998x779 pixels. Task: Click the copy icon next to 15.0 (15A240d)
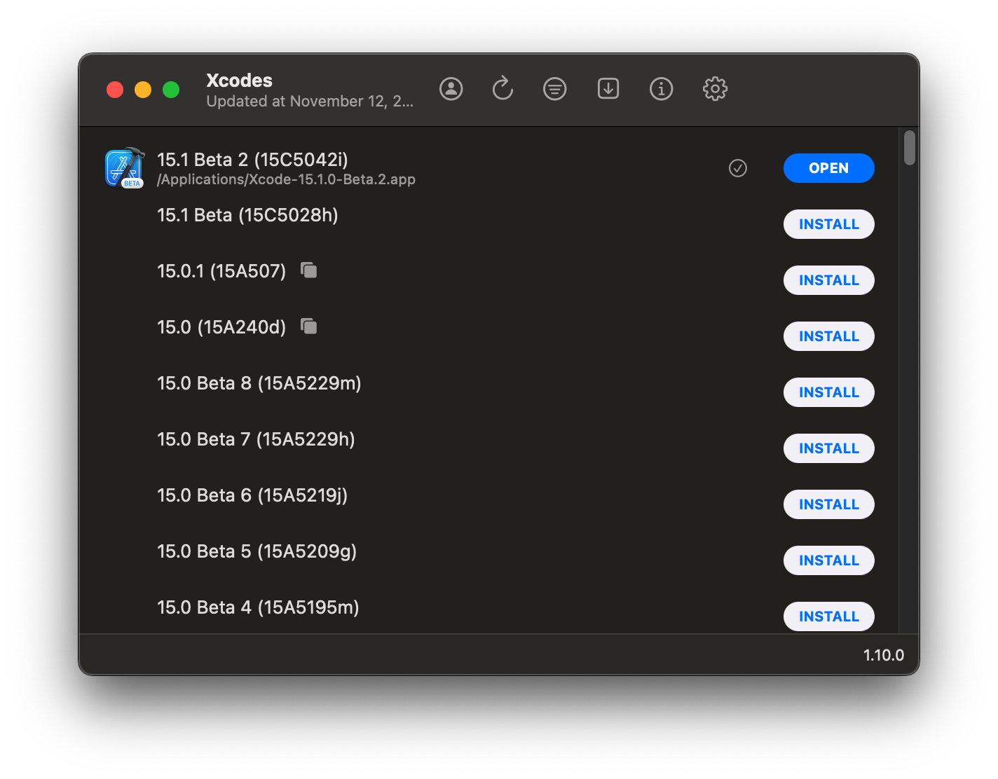click(309, 326)
